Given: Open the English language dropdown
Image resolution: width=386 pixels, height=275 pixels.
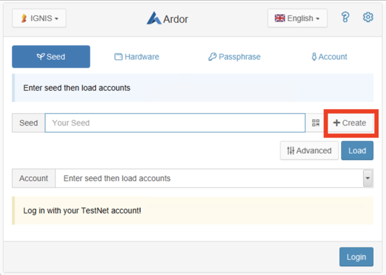Looking at the screenshot, I should pyautogui.click(x=297, y=18).
